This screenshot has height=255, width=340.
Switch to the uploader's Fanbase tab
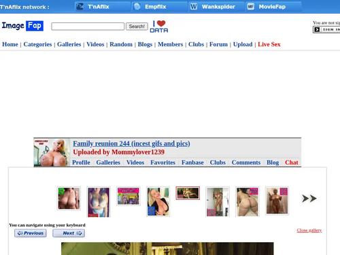click(192, 163)
